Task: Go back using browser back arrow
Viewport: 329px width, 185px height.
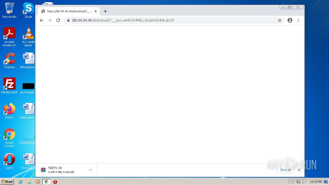Action: [x=42, y=20]
